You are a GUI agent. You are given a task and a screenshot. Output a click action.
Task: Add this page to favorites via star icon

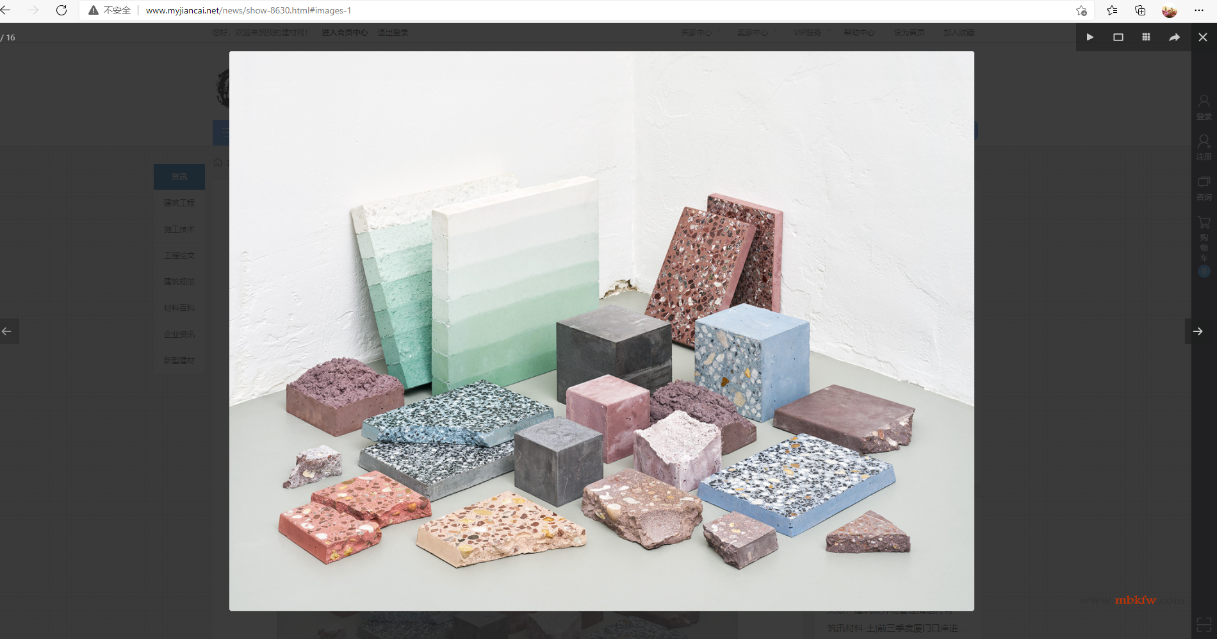point(1081,10)
